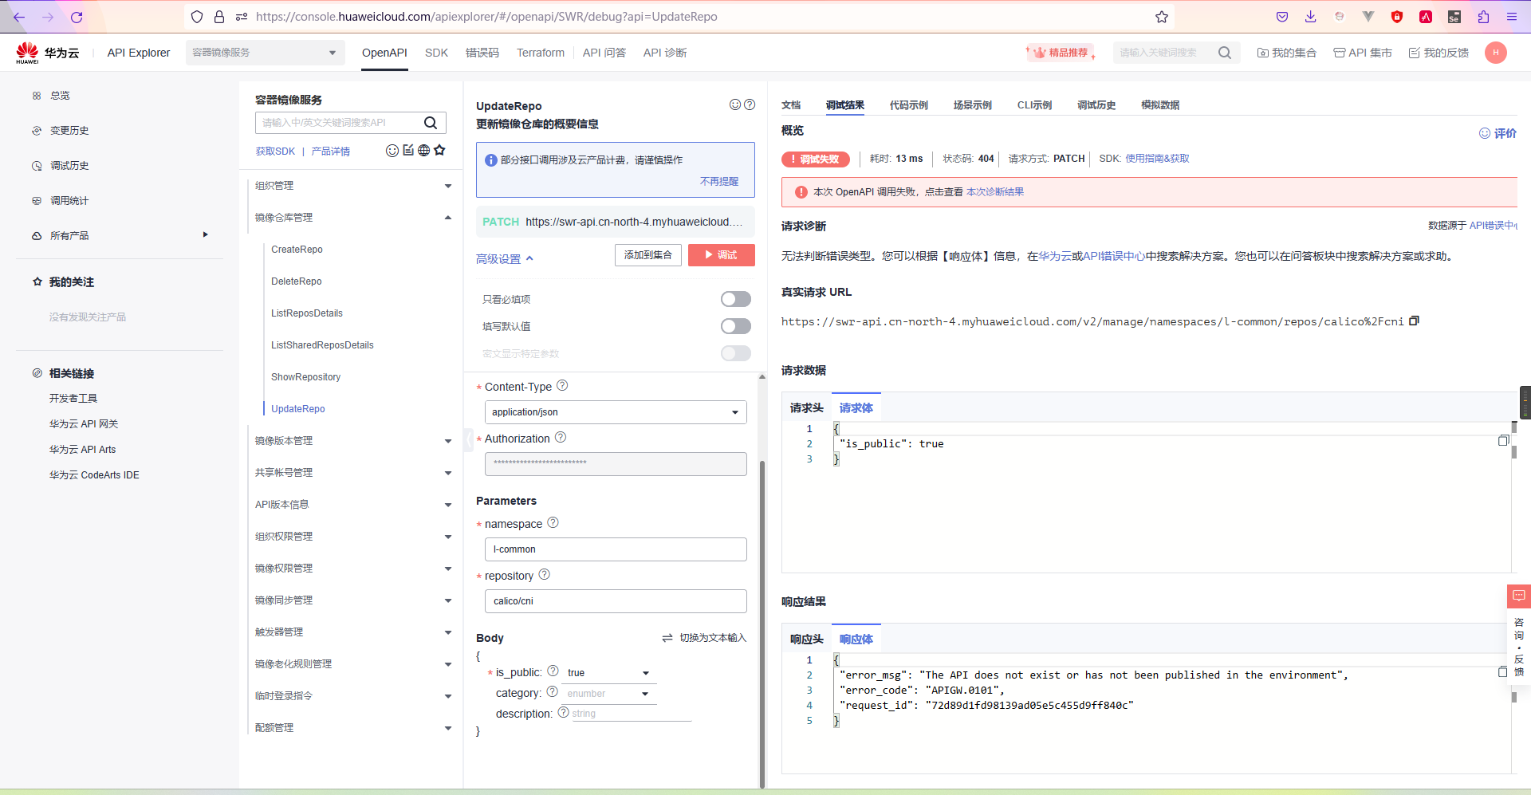The width and height of the screenshot is (1531, 795).
Task: Open the red consult chat icon
Action: [x=1519, y=596]
